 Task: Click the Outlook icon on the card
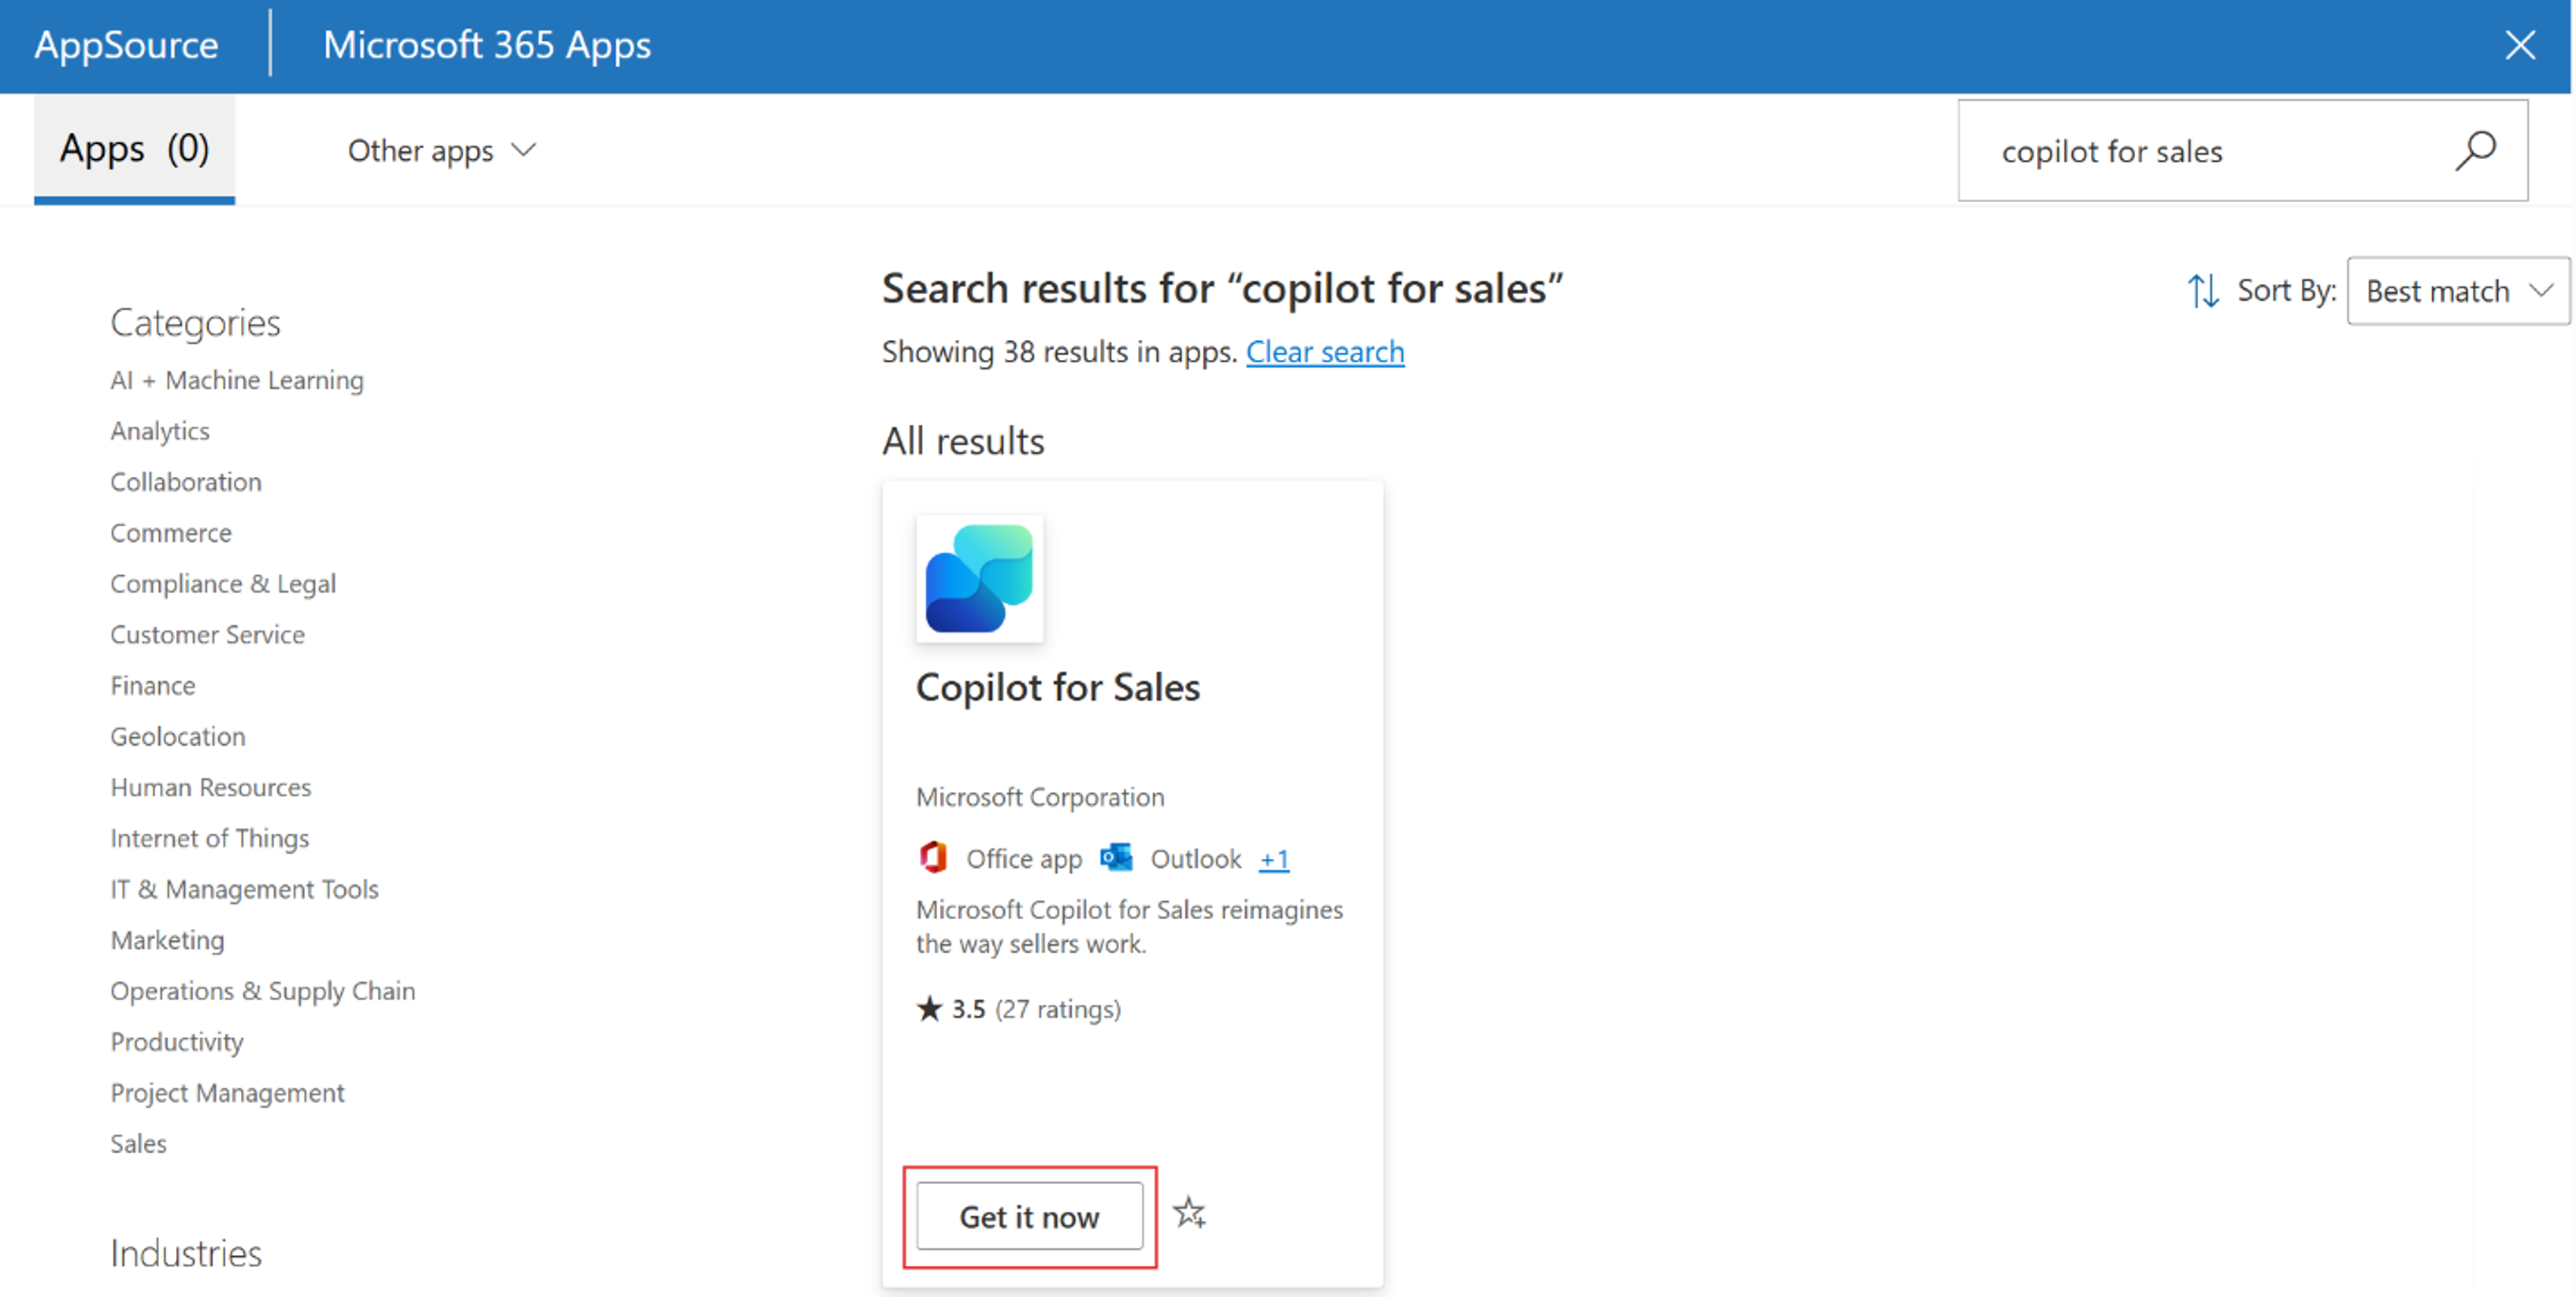(x=1116, y=857)
